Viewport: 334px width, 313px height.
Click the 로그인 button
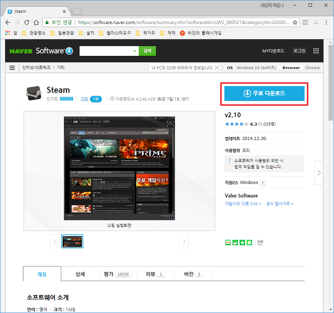(300, 51)
